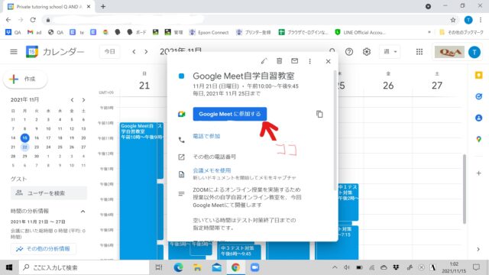Go to previous month in mini calendar
Screen dimensions: 489x275
point(72,100)
